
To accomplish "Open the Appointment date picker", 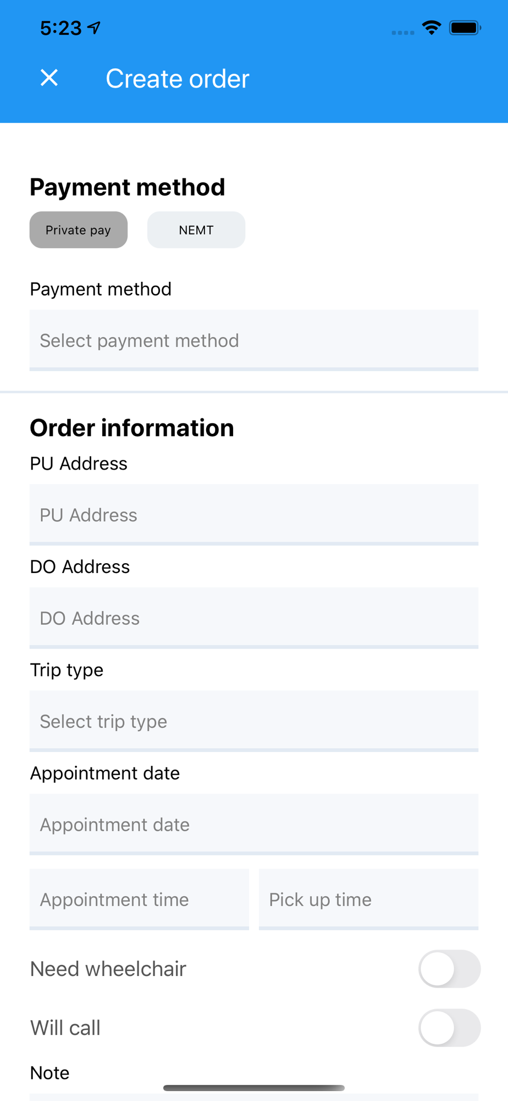I will pos(254,824).
